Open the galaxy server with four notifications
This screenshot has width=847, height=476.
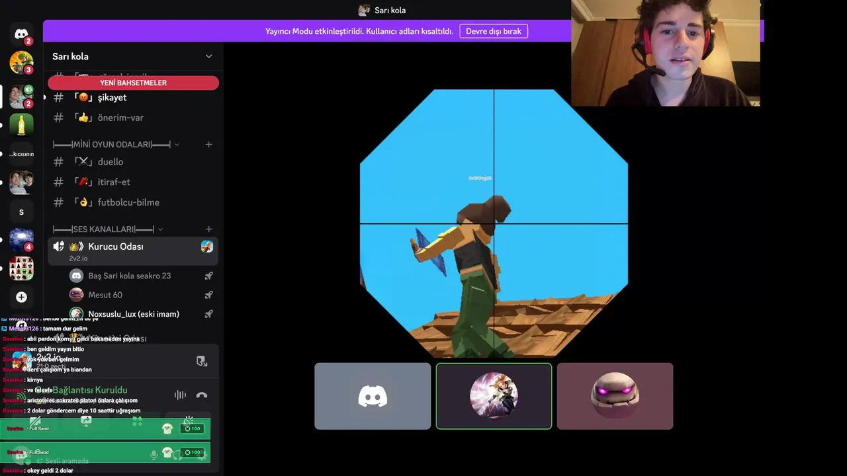(21, 240)
